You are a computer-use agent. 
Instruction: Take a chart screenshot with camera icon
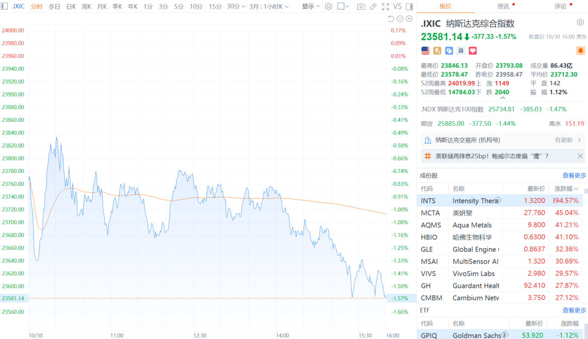[x=361, y=6]
